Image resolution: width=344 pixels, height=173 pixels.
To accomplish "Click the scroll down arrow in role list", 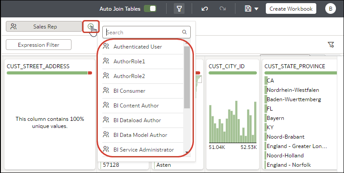I will 187,152.
